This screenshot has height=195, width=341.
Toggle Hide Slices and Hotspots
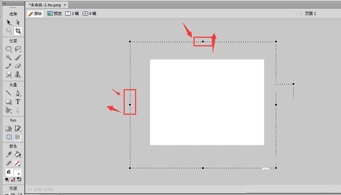pos(9,137)
